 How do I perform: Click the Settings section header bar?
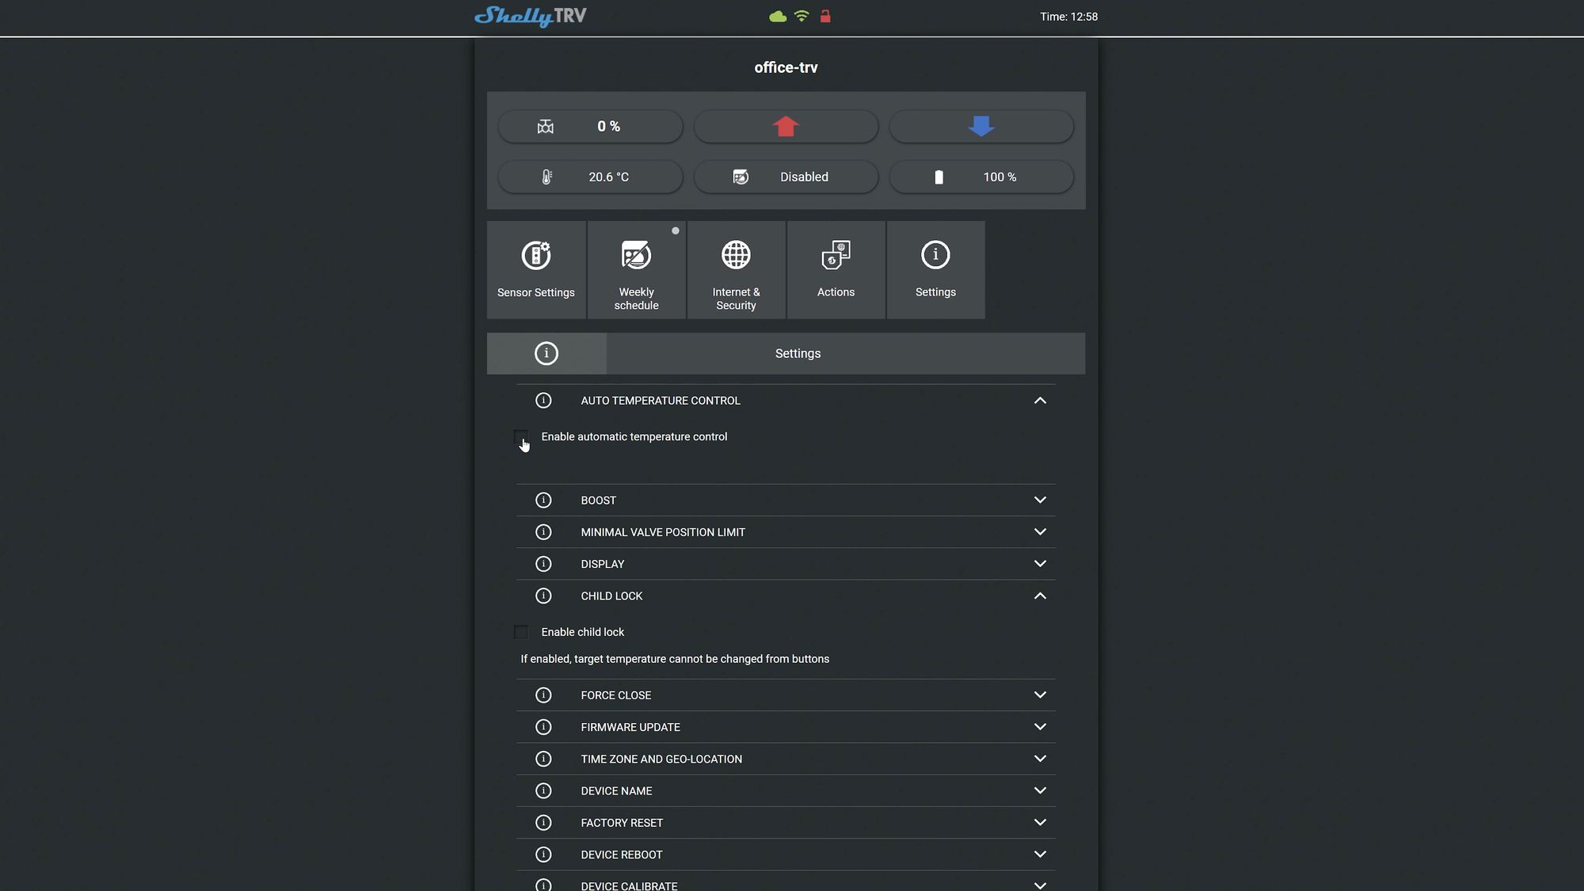click(786, 353)
